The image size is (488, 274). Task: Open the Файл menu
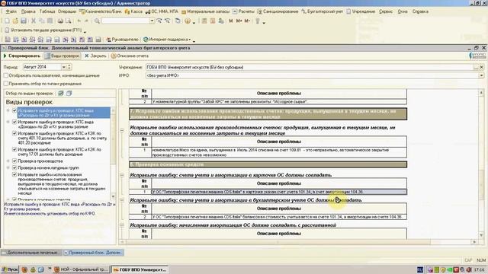point(11,11)
